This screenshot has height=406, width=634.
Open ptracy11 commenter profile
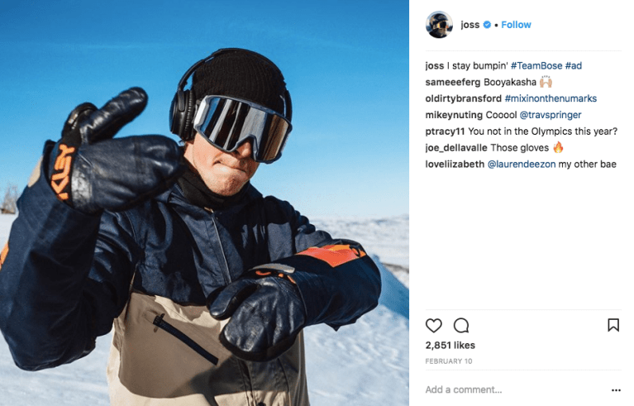(x=446, y=131)
